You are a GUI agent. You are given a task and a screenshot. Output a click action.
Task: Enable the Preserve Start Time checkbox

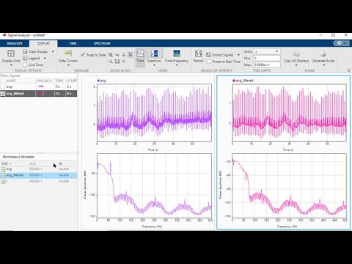pos(208,62)
